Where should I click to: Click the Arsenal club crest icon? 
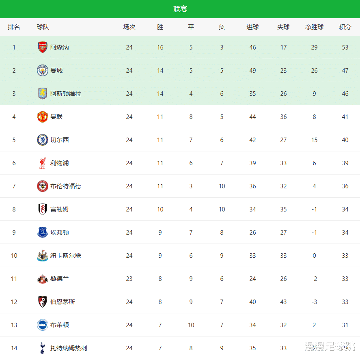pyautogui.click(x=43, y=47)
